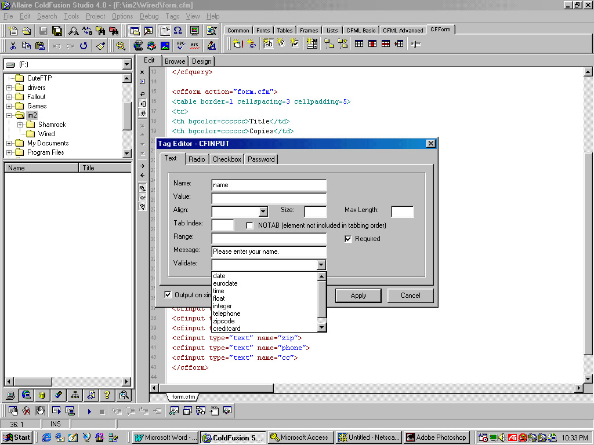Switch to the Browse view tab
The width and height of the screenshot is (594, 445).
pyautogui.click(x=175, y=61)
